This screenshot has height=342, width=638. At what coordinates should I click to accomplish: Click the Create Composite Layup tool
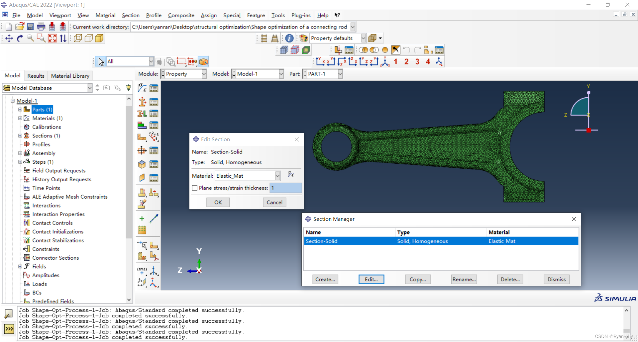[142, 126]
